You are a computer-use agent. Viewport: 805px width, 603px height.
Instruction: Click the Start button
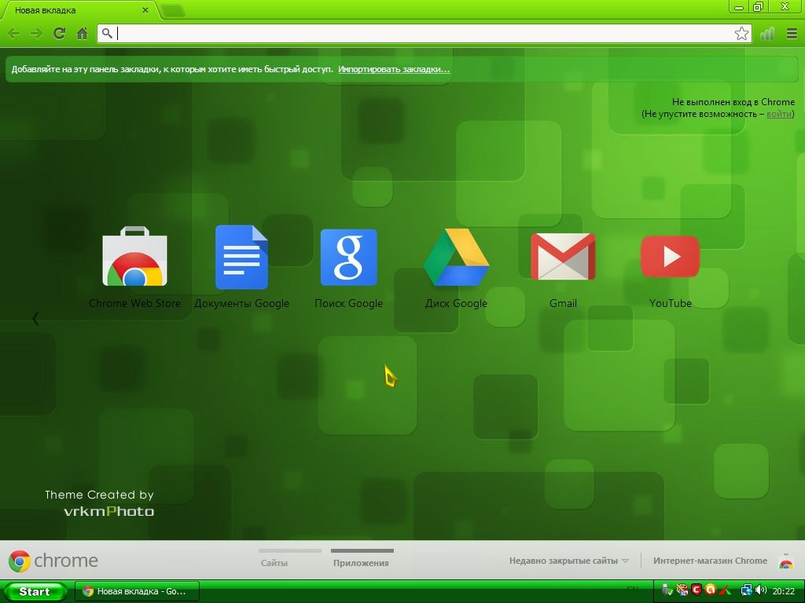pos(35,591)
